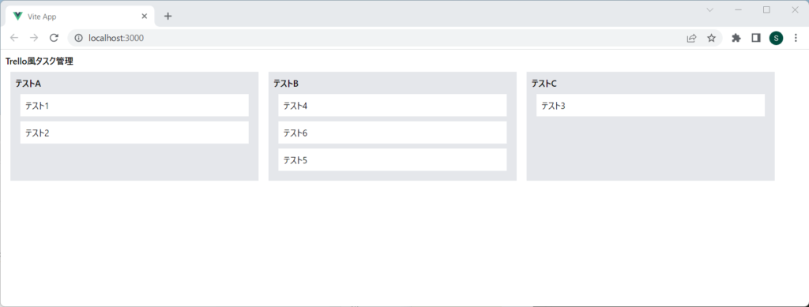Open the green S profile avatar

776,38
